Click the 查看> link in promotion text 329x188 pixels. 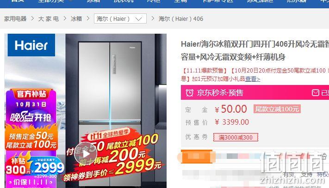click(x=253, y=79)
